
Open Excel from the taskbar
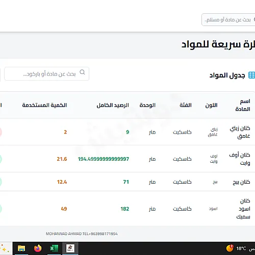click(54, 248)
